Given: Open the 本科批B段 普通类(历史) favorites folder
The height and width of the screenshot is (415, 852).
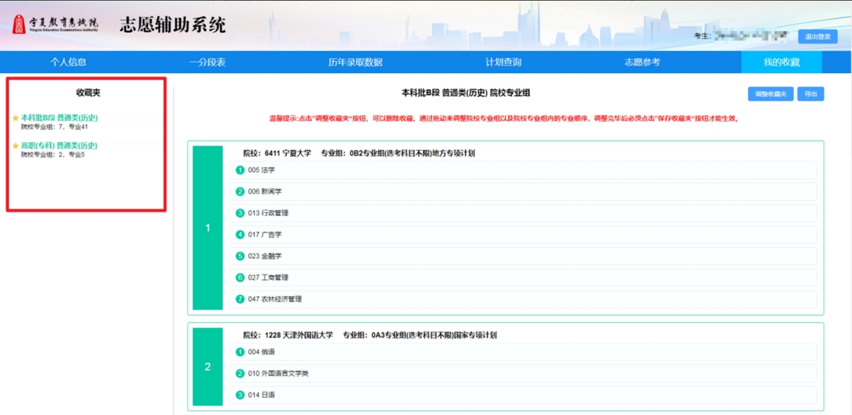Looking at the screenshot, I should pos(60,118).
